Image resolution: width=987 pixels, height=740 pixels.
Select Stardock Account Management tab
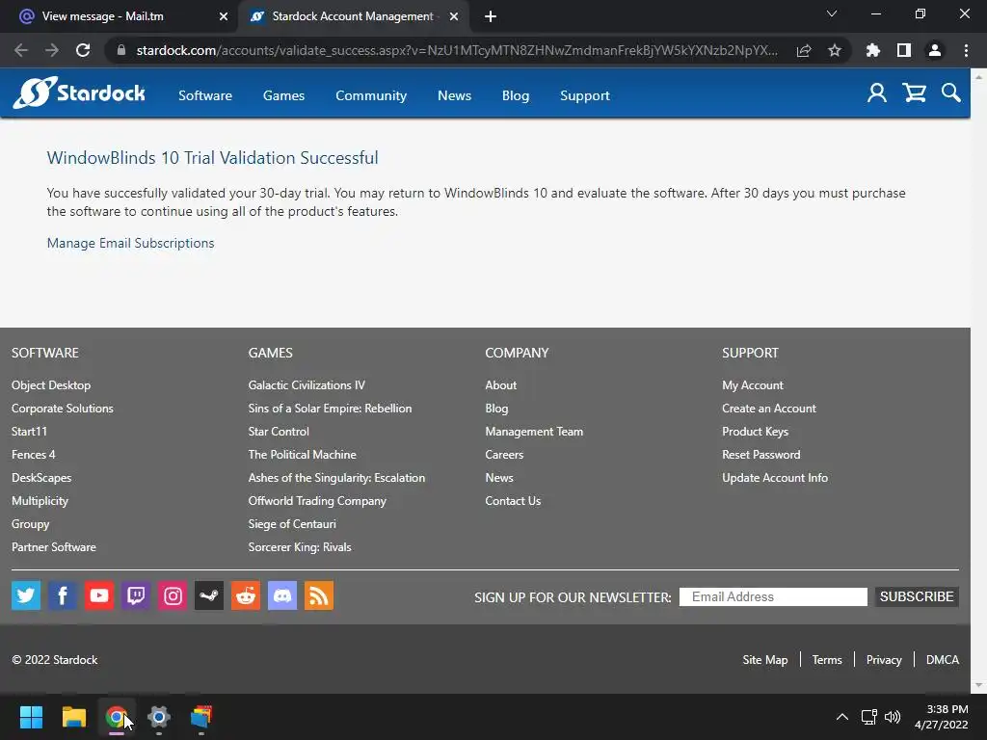click(353, 16)
